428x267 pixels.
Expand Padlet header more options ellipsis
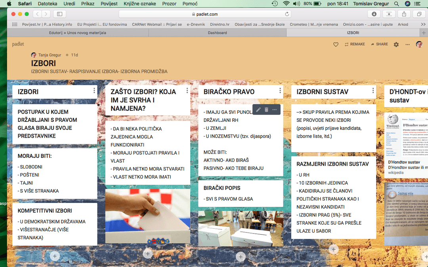(x=407, y=45)
